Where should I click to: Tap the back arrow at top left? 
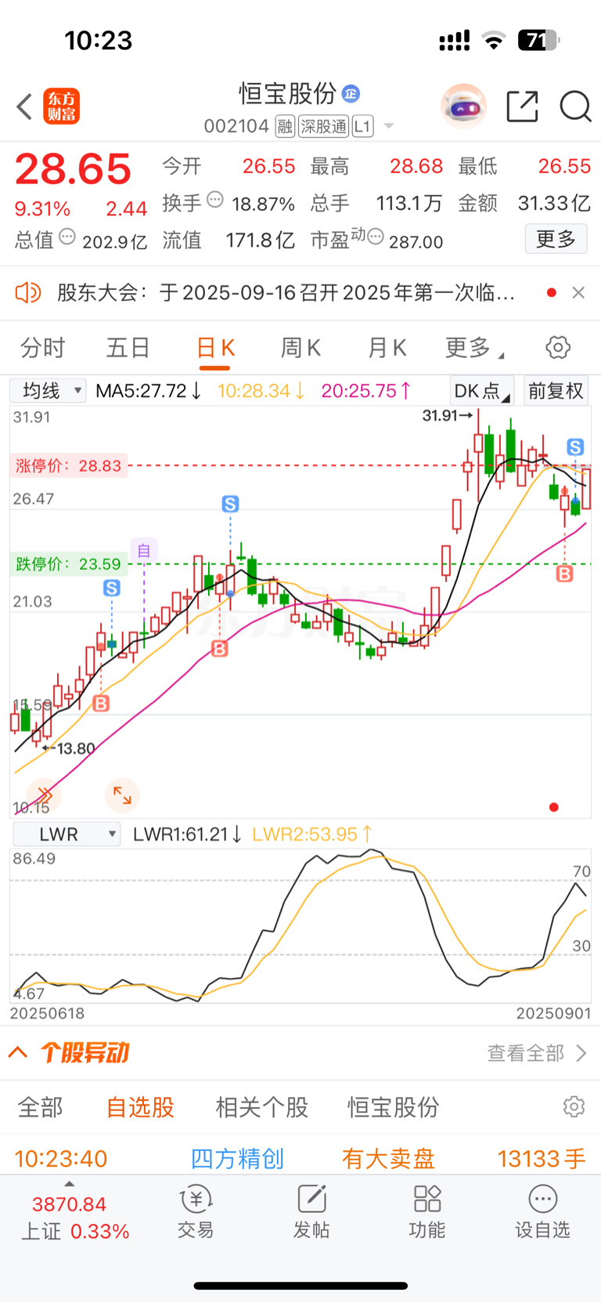point(24,107)
